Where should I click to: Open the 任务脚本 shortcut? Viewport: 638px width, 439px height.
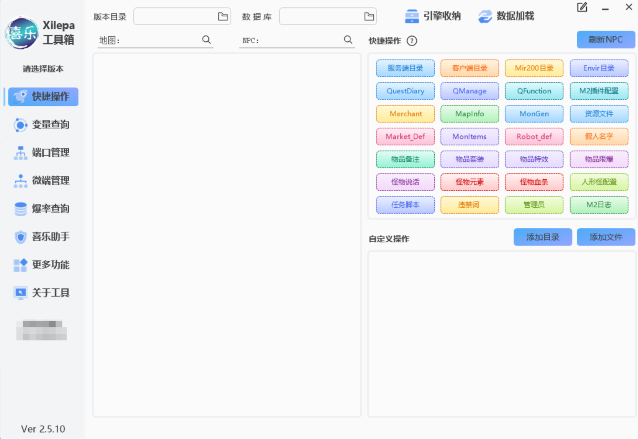tap(405, 205)
